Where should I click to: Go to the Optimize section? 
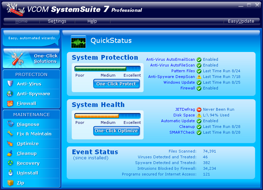click(31, 143)
